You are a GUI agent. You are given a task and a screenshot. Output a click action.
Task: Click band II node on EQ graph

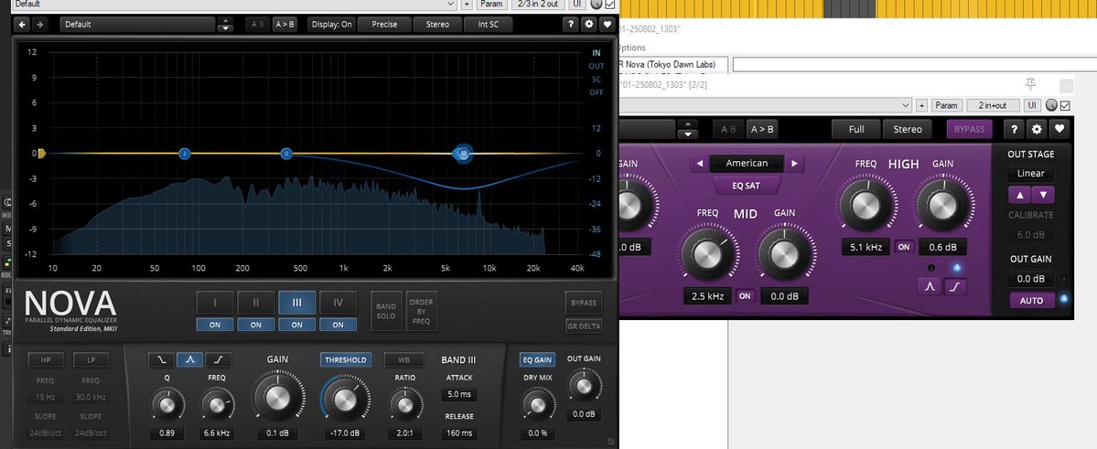(286, 153)
